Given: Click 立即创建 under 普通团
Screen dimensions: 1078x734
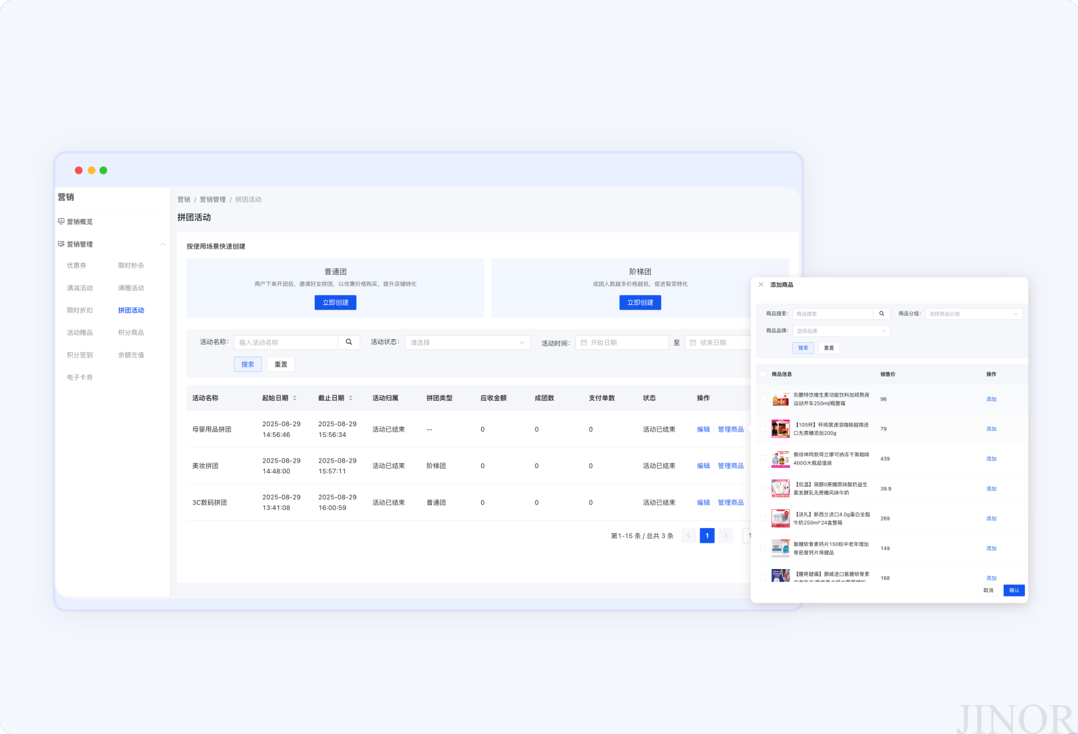Looking at the screenshot, I should click(x=336, y=303).
